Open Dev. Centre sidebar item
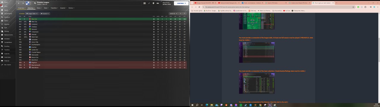This screenshot has width=380, height=107. tap(7, 65)
